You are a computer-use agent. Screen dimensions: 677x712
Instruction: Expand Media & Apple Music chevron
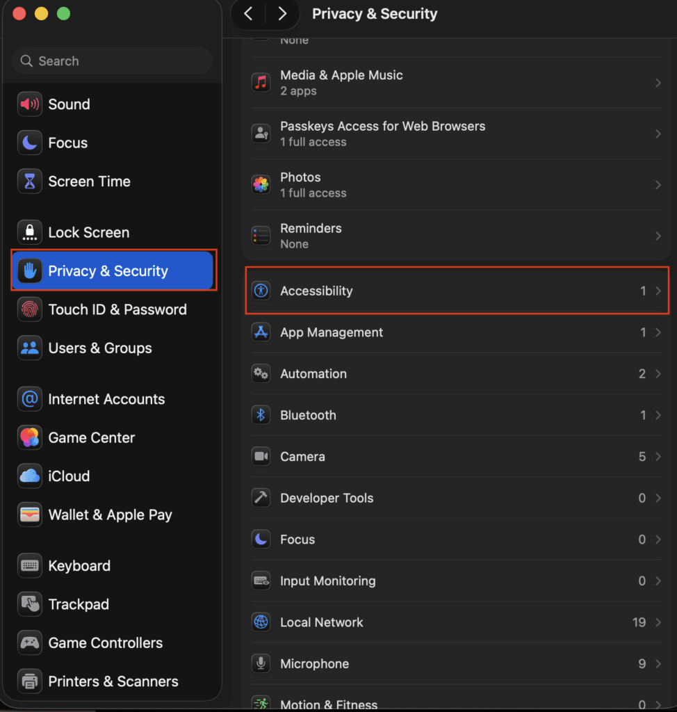(658, 83)
